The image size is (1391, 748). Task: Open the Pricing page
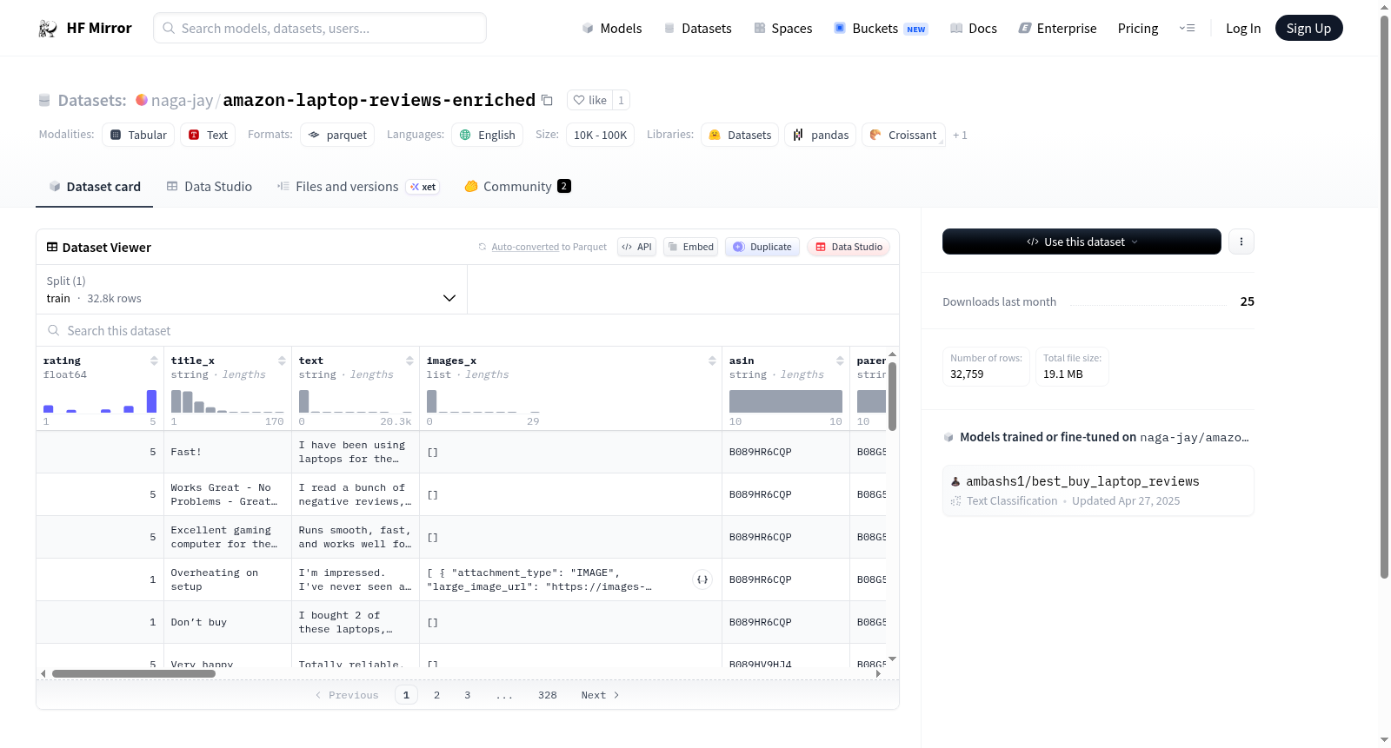pyautogui.click(x=1138, y=28)
